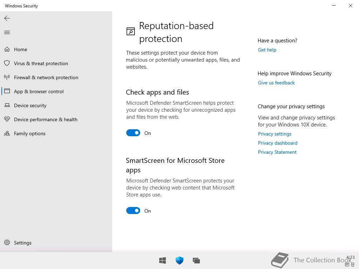Viewport: 359px width, 269px height.
Task: Select Home in the sidebar
Action: 56,49
